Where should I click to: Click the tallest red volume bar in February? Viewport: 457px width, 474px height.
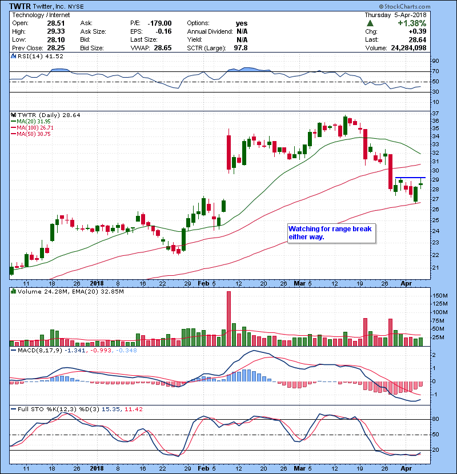coord(228,319)
